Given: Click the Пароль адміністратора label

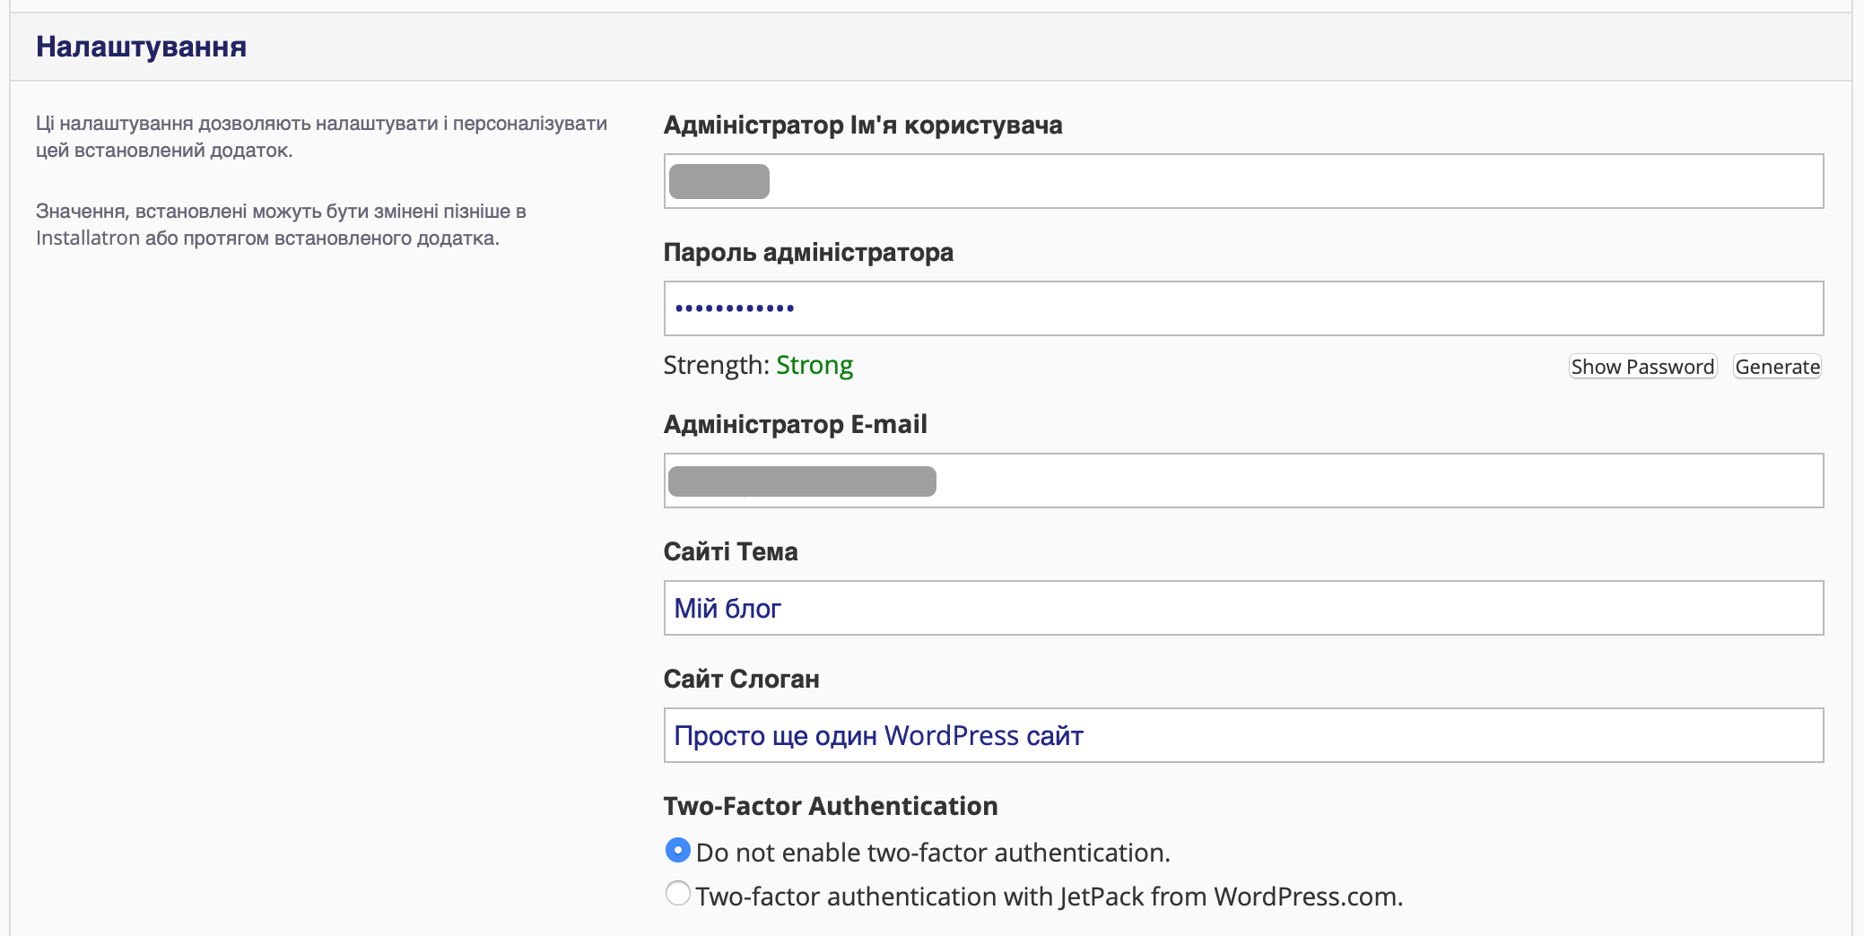Looking at the screenshot, I should click(807, 253).
